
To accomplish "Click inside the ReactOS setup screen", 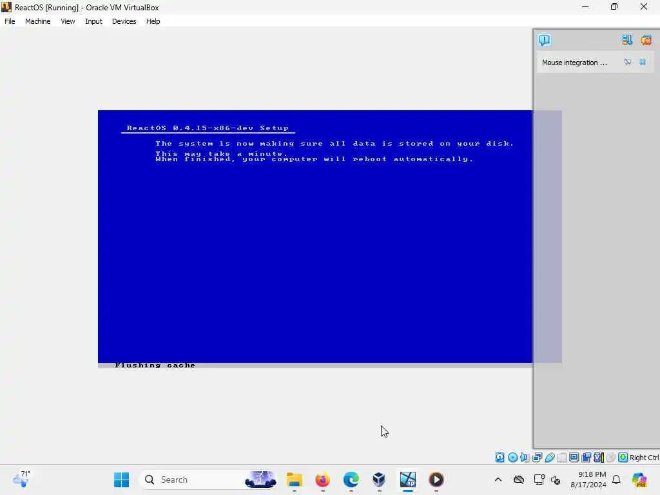I will 315,238.
